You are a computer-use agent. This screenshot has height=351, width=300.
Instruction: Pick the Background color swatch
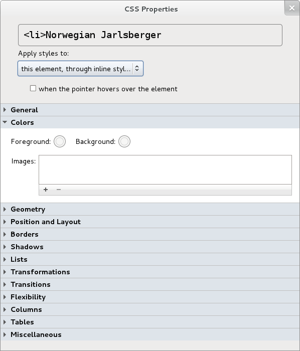tap(124, 141)
